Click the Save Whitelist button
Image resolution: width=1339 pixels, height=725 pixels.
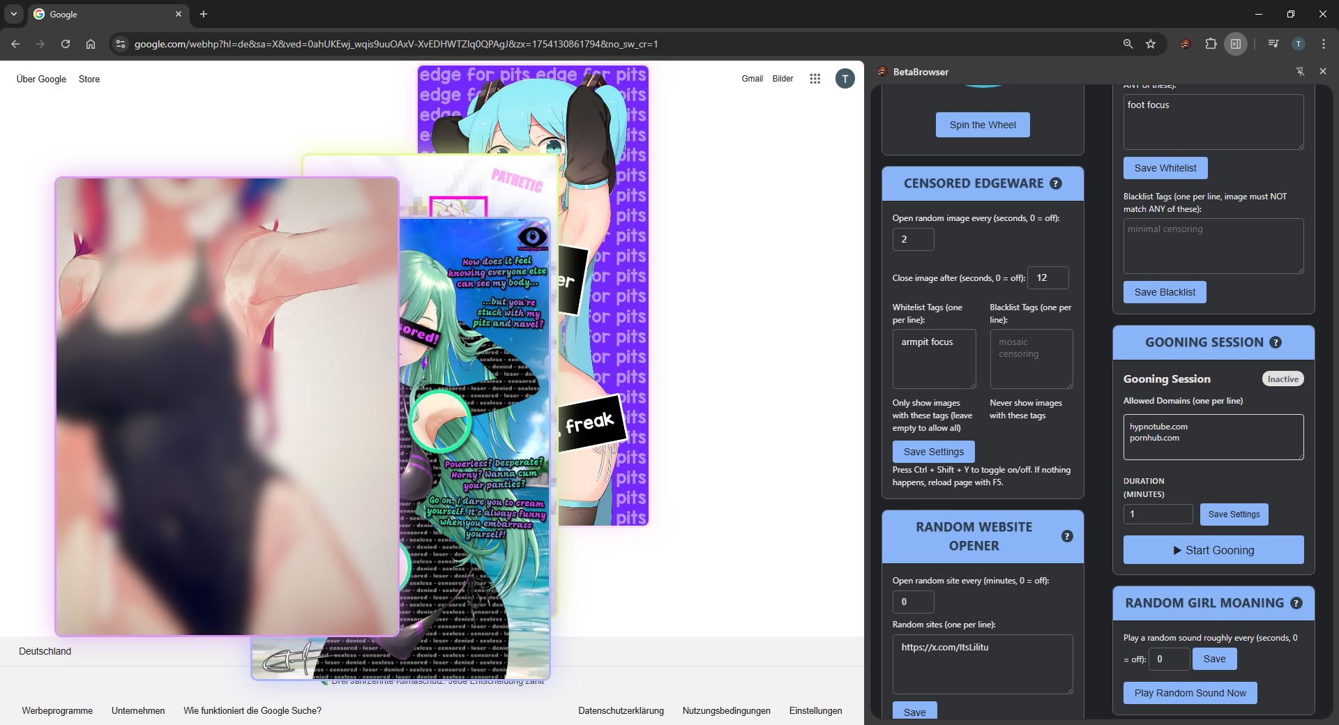point(1165,168)
